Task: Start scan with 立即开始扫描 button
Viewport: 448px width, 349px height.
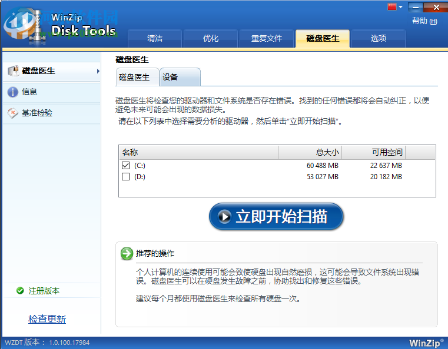Action: pyautogui.click(x=276, y=216)
